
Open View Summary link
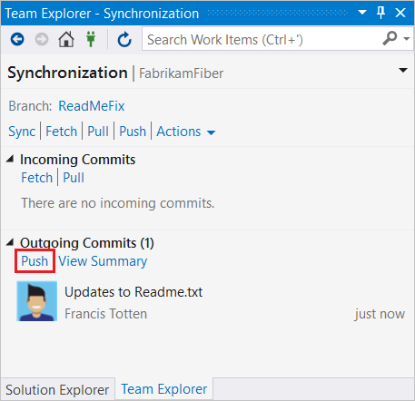coord(103,261)
